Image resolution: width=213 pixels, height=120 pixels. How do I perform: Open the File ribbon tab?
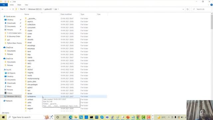pyautogui.click(x=4, y=5)
